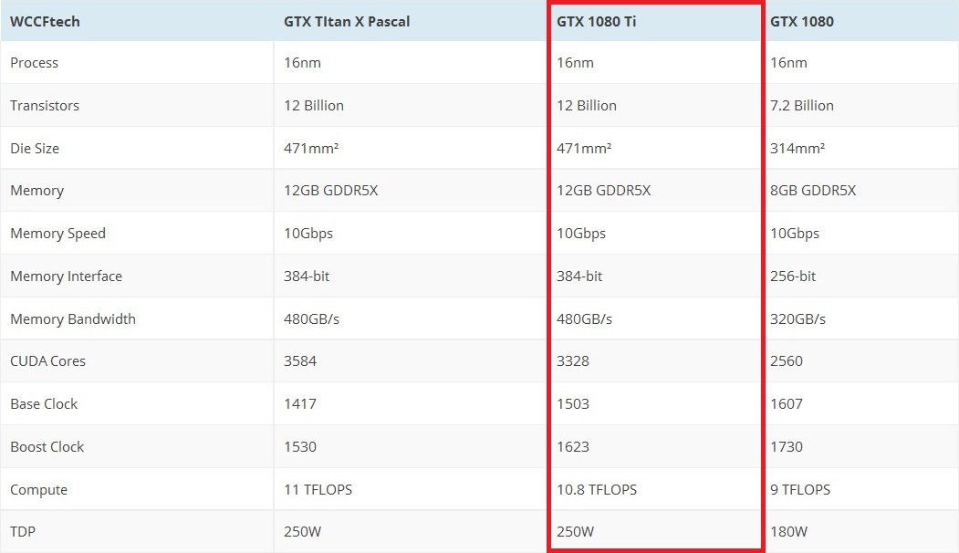The image size is (959, 553).
Task: Click the 7.2 Billion transistors value
Action: [x=801, y=105]
